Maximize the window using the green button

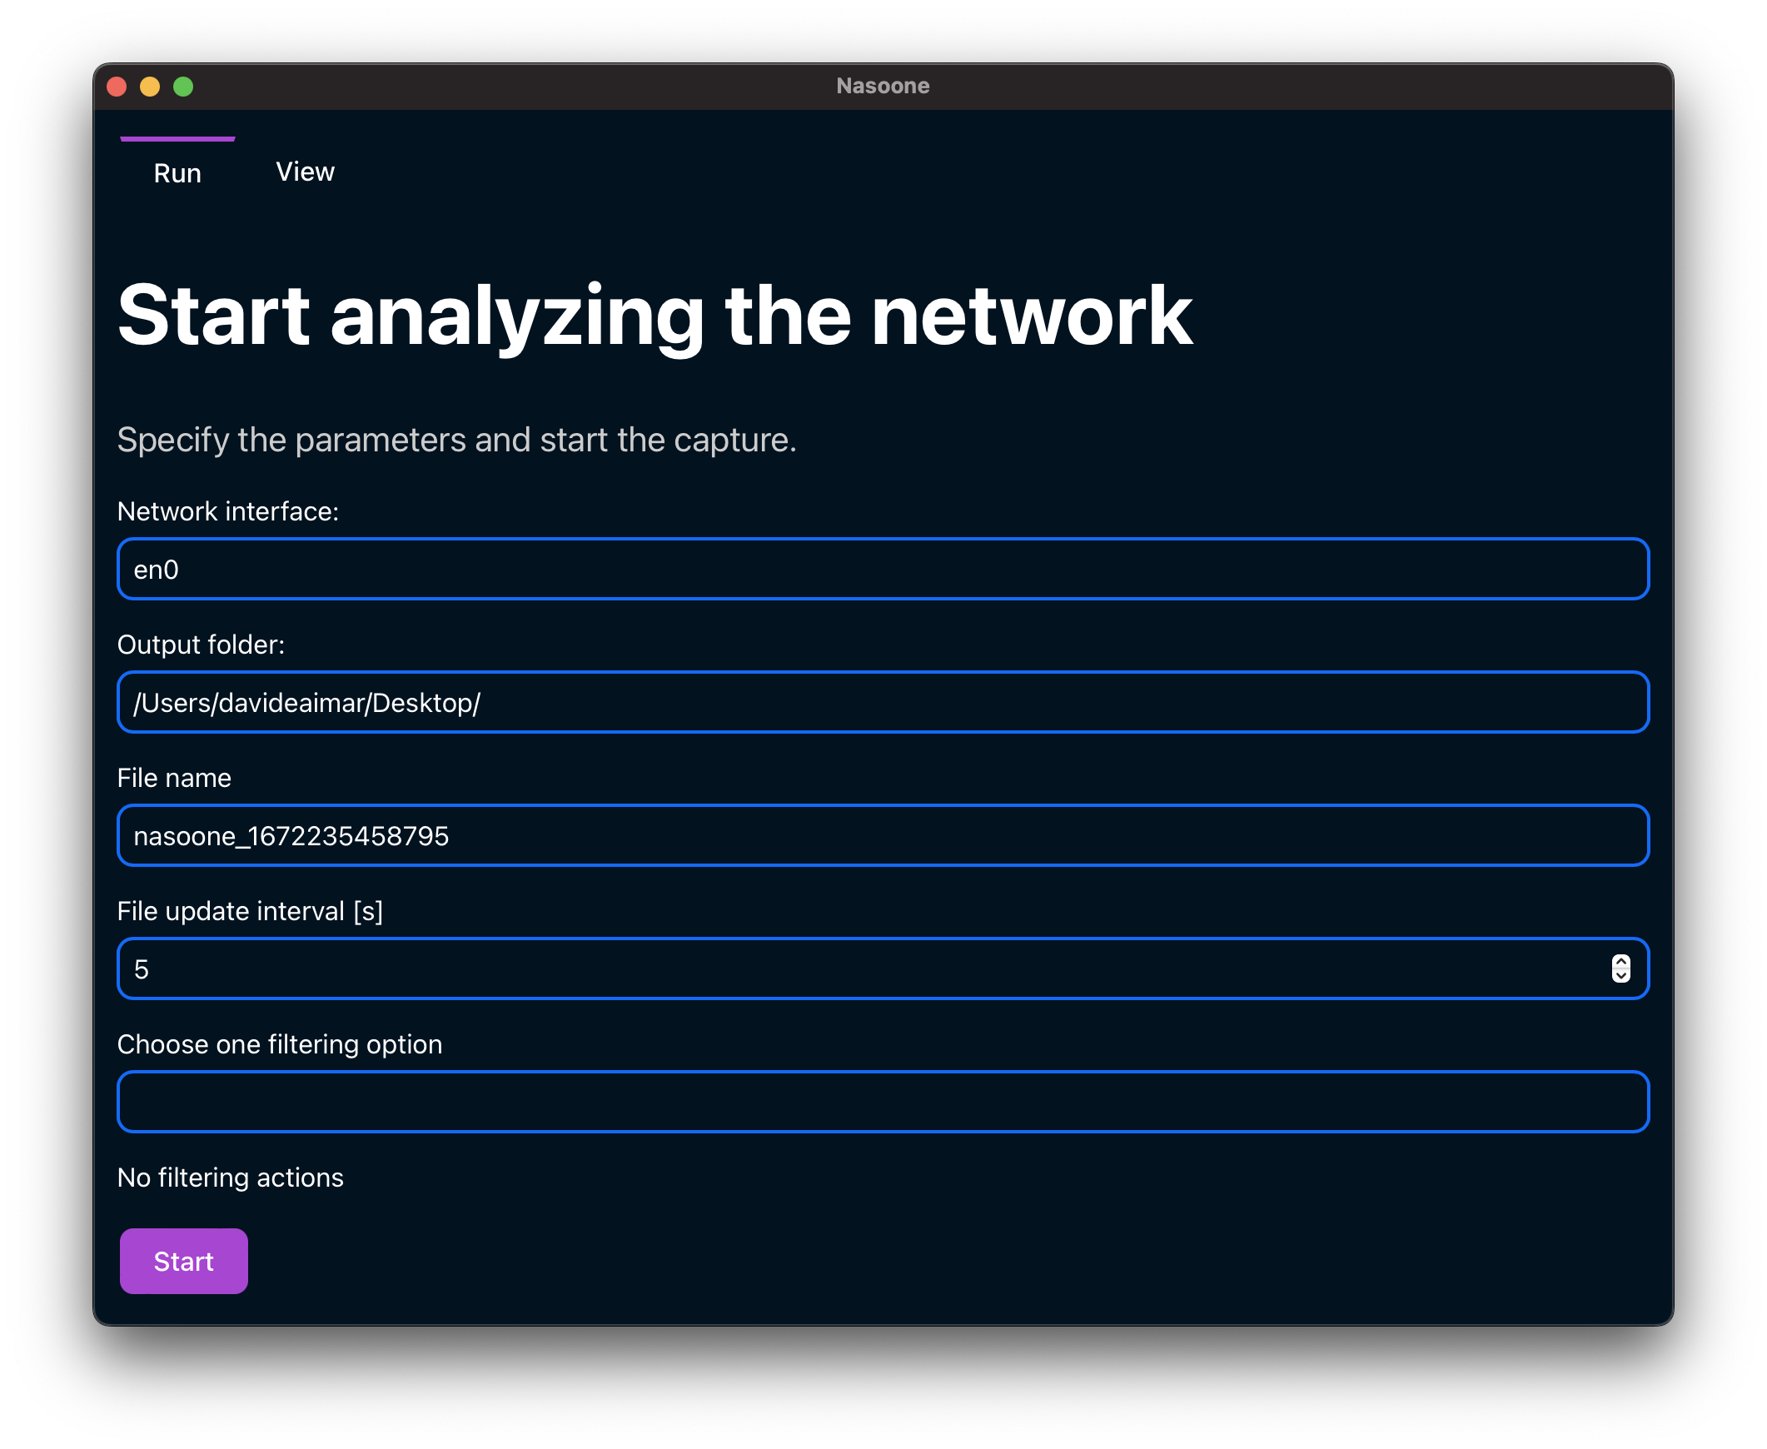point(184,87)
